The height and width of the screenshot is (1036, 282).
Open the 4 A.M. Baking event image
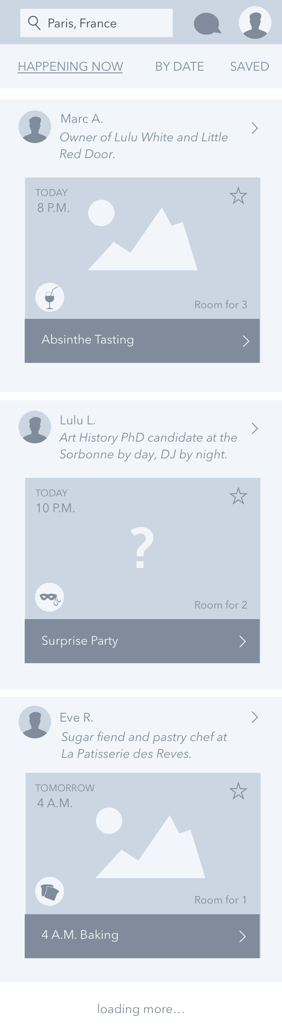tap(143, 843)
